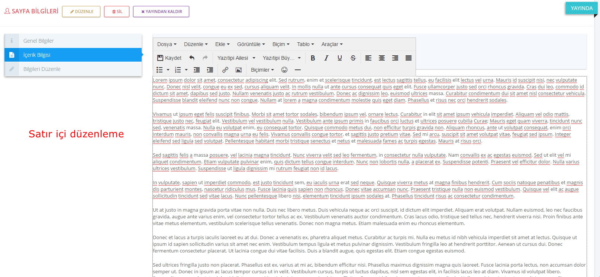Open the Biçimler formats dropdown
600x277 pixels.
coord(262,70)
